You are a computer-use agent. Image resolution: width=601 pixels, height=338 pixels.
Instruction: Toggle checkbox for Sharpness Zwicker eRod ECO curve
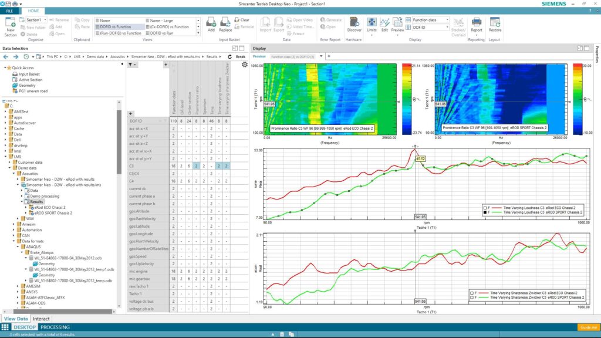[x=472, y=292]
